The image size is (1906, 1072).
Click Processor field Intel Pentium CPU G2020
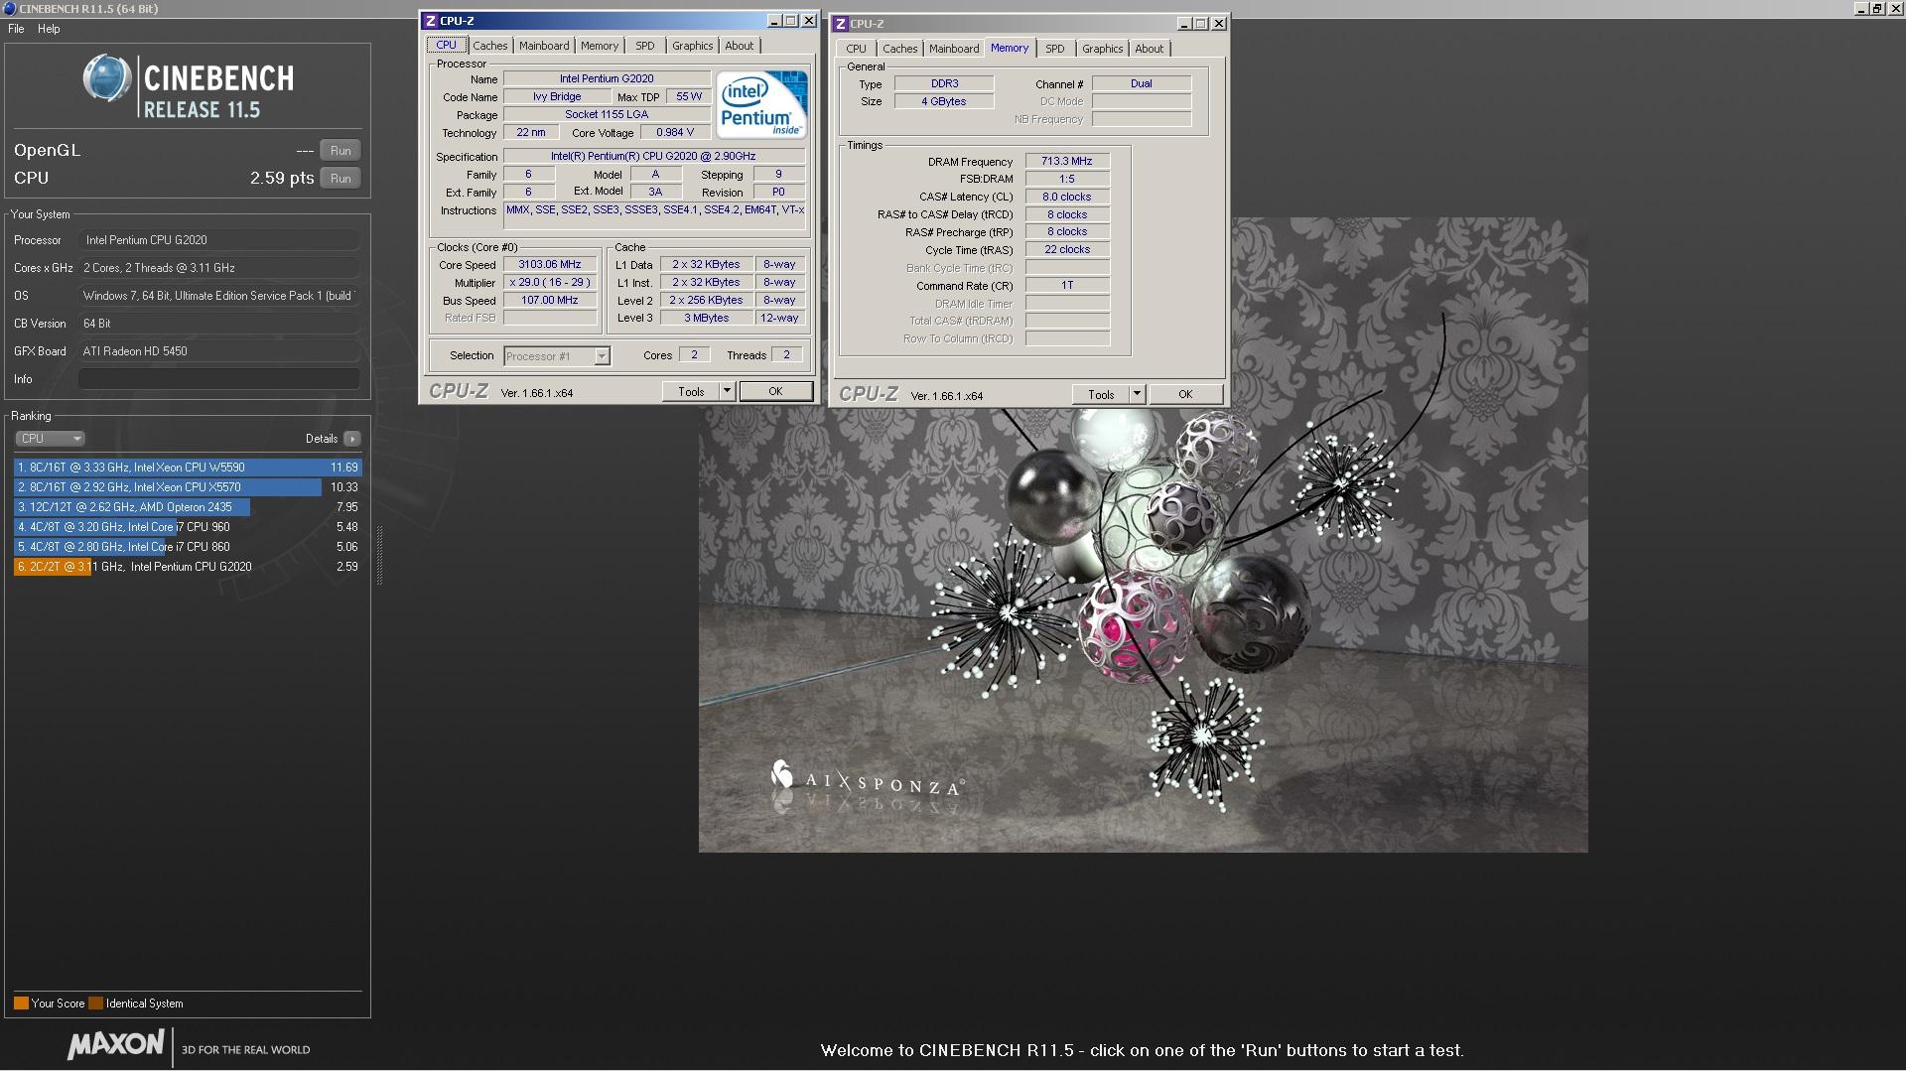218,240
